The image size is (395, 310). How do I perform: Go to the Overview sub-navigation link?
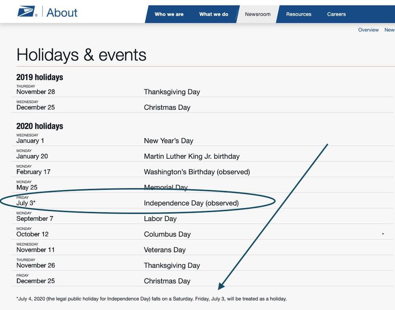368,30
